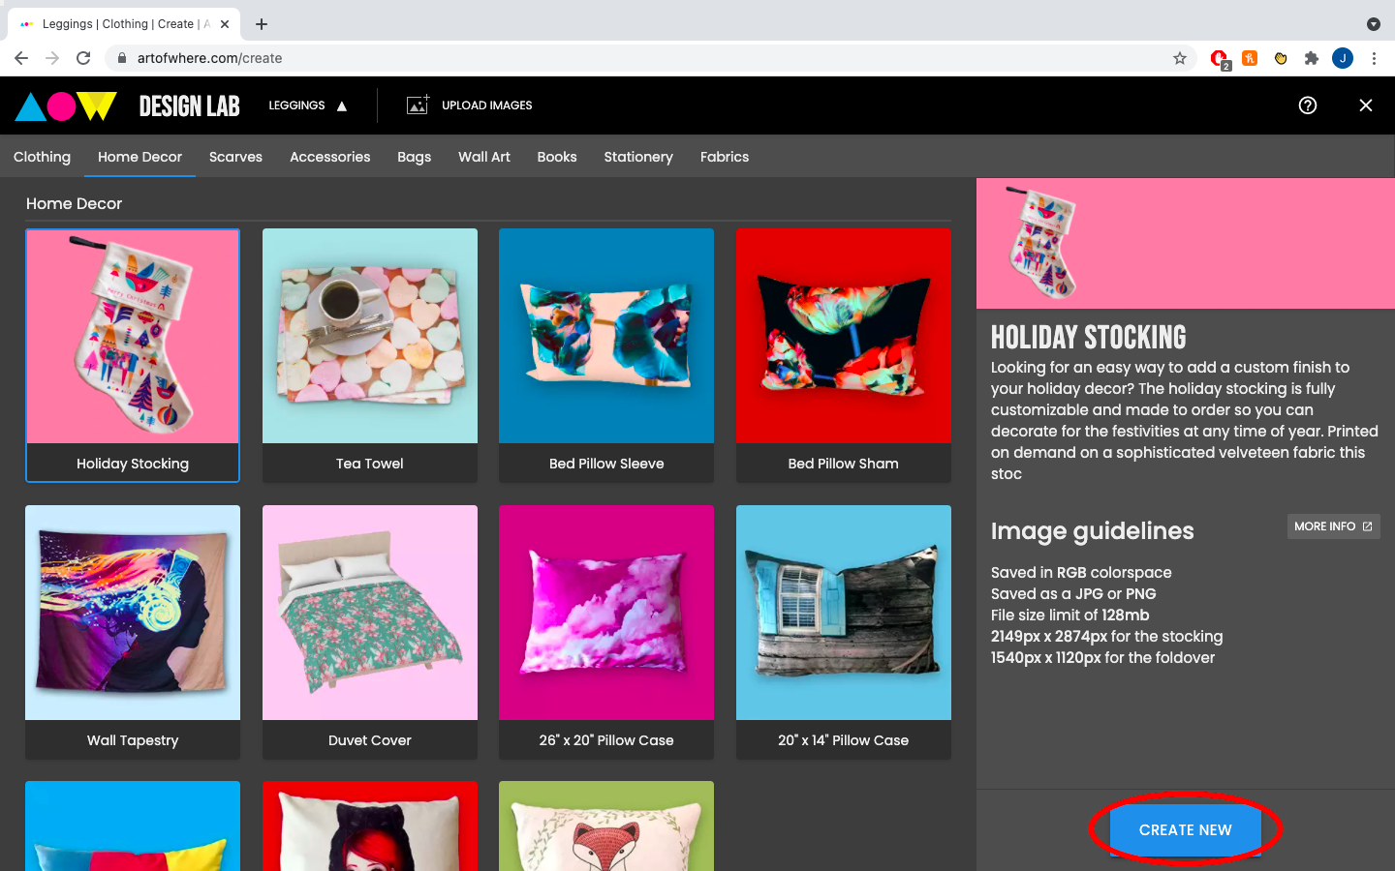Go to the Accessories tab

(x=330, y=157)
